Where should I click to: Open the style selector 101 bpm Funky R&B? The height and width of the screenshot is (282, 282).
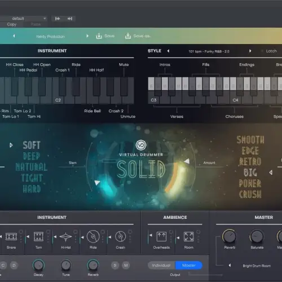click(x=209, y=51)
